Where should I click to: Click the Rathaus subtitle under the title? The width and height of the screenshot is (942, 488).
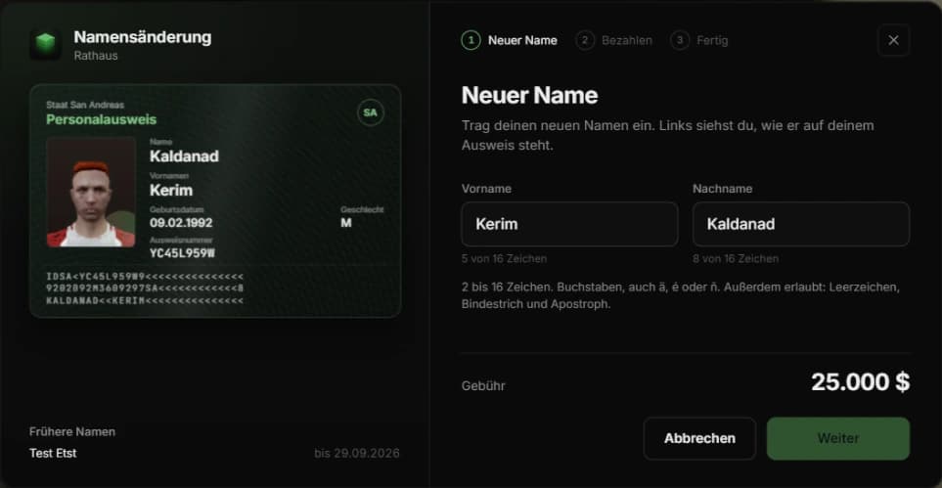pos(96,56)
